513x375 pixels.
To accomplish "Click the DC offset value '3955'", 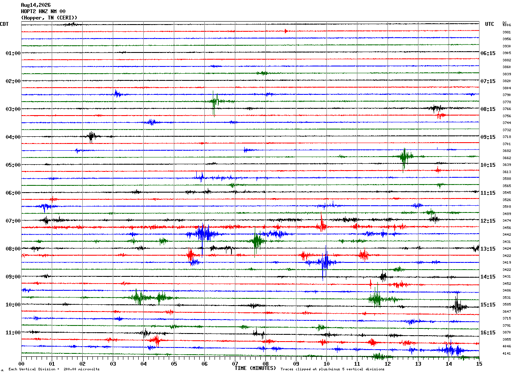I will click(x=507, y=339).
